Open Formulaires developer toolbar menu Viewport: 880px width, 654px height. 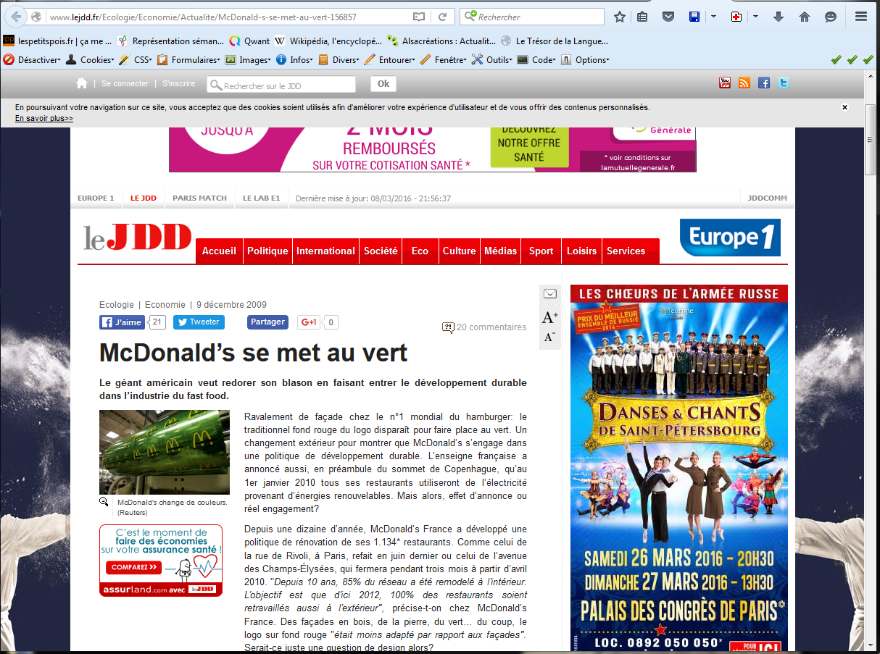[189, 60]
